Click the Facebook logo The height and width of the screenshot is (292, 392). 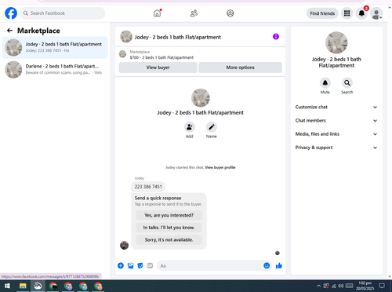click(11, 13)
